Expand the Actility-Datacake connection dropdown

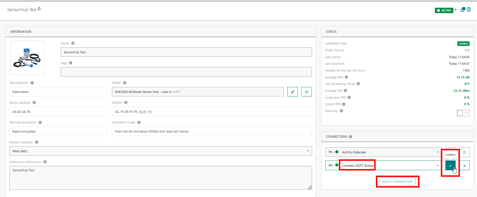click(x=438, y=152)
